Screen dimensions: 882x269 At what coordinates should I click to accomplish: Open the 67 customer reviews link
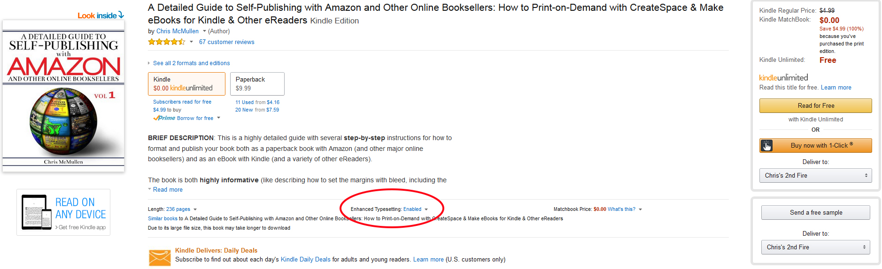click(226, 42)
